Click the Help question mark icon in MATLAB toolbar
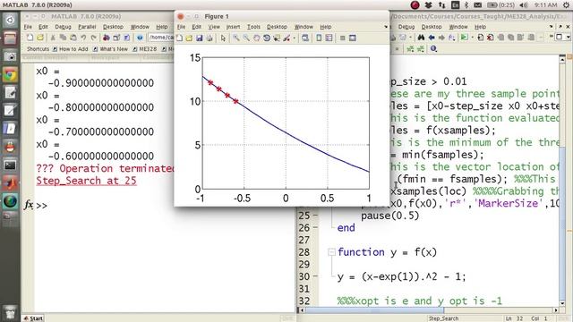Viewport: 573px width, 322px height. (x=140, y=38)
